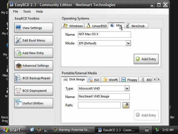Open BCD Backup/Repair section

[x=34, y=78]
